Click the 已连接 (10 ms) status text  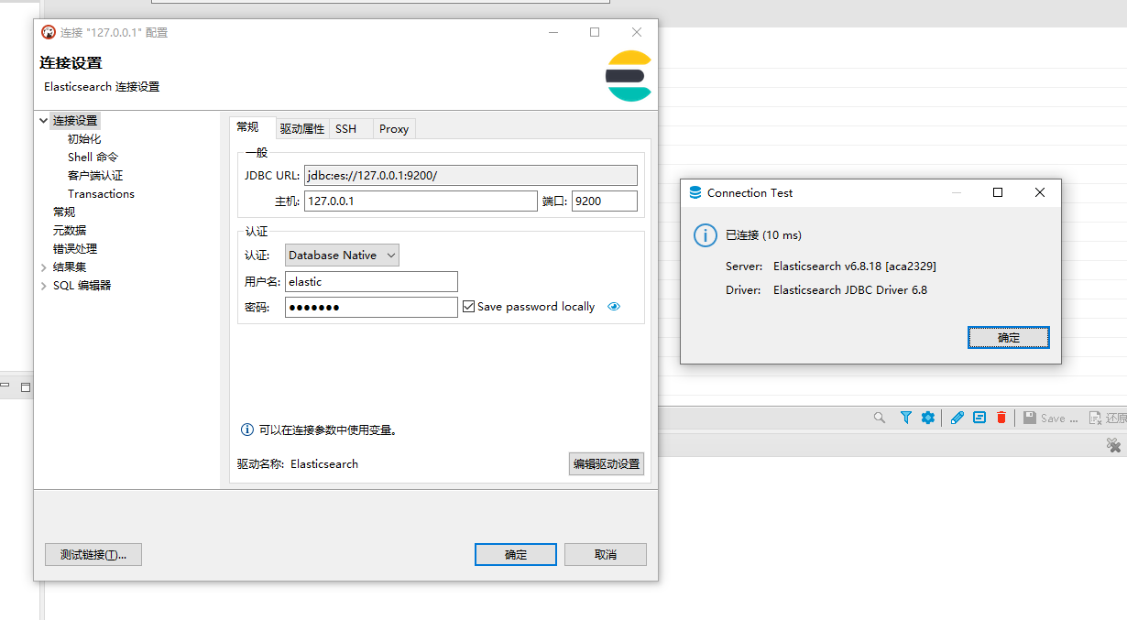point(763,235)
